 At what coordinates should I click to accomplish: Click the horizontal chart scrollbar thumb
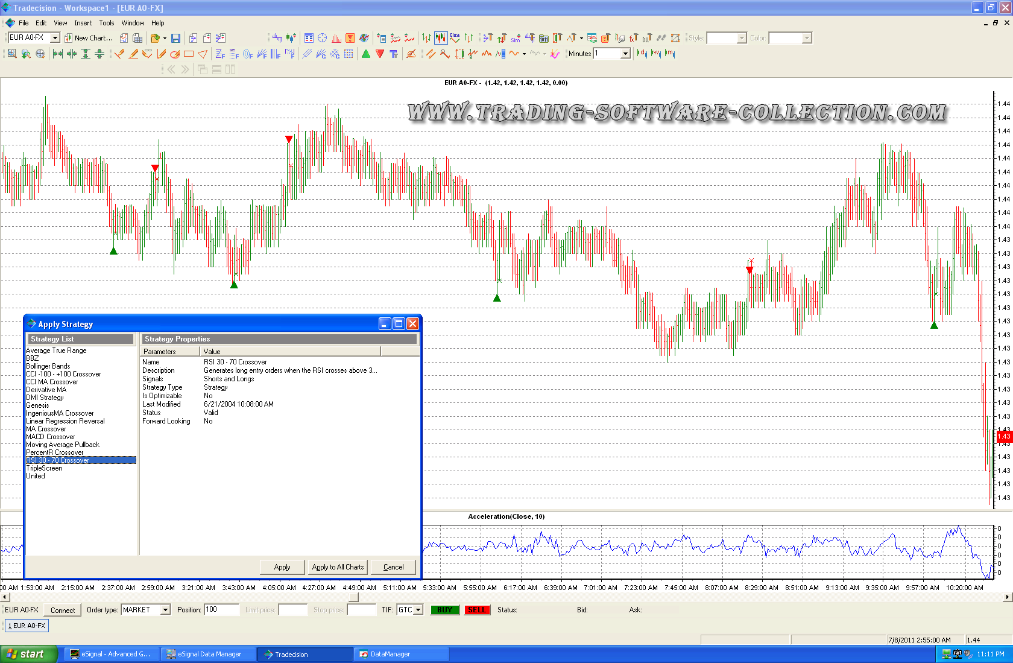click(x=354, y=597)
